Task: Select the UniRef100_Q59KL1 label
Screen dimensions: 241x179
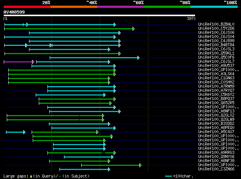Action: click(x=216, y=53)
